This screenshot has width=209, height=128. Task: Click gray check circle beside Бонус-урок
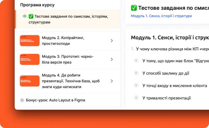[22, 100]
